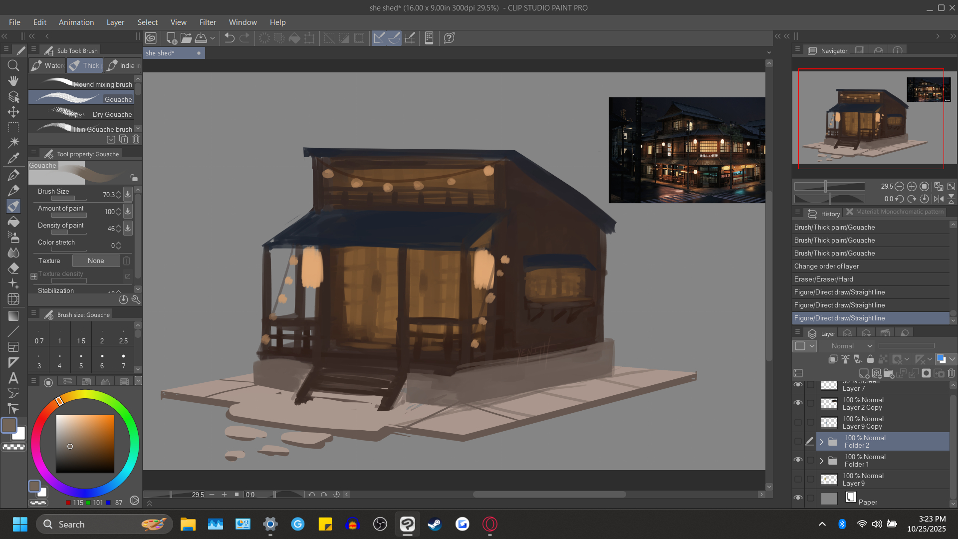Select the Text tool

[13, 378]
